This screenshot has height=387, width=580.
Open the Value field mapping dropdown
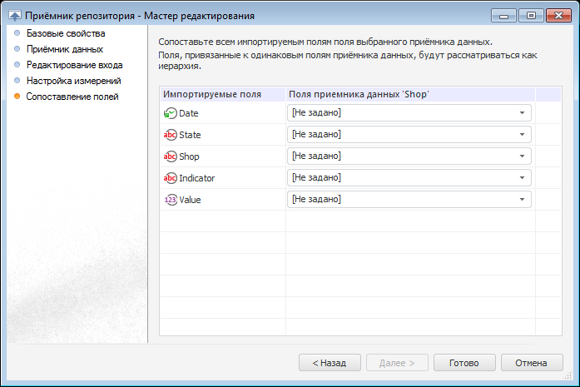pos(522,199)
